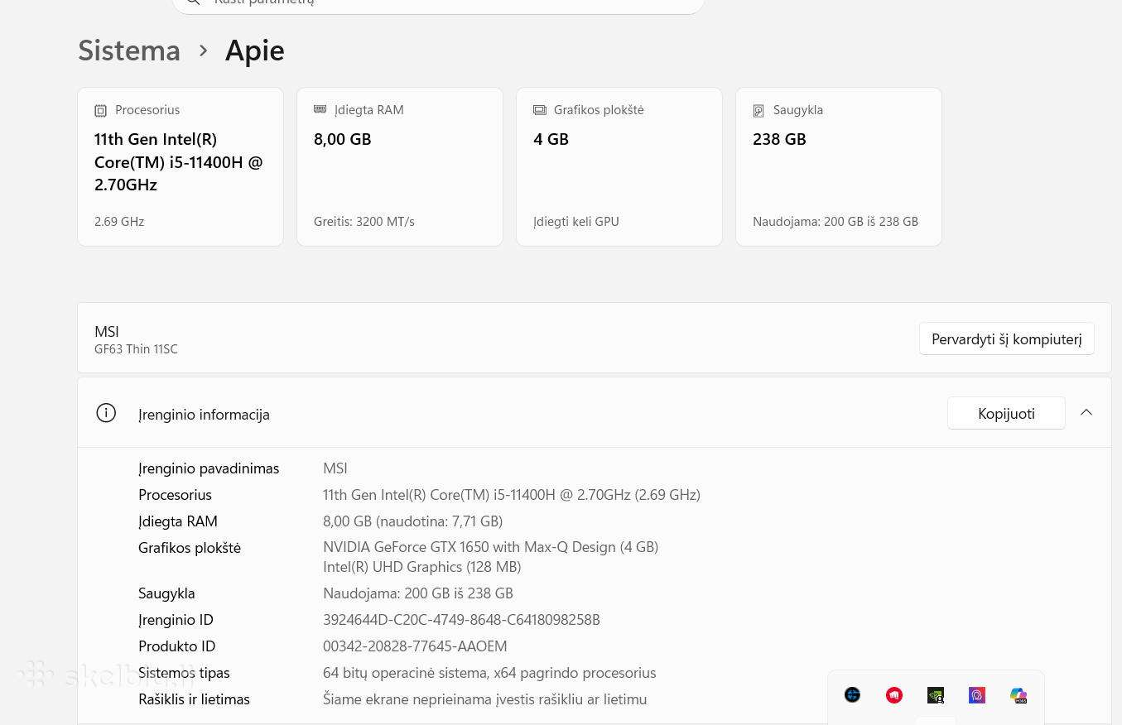Click the Grafikos plokštė card title
Viewport: 1122px width, 725px height.
(x=599, y=109)
